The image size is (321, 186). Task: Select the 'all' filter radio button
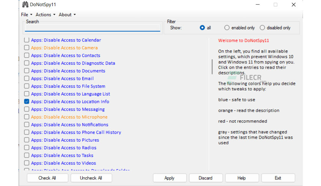click(202, 28)
